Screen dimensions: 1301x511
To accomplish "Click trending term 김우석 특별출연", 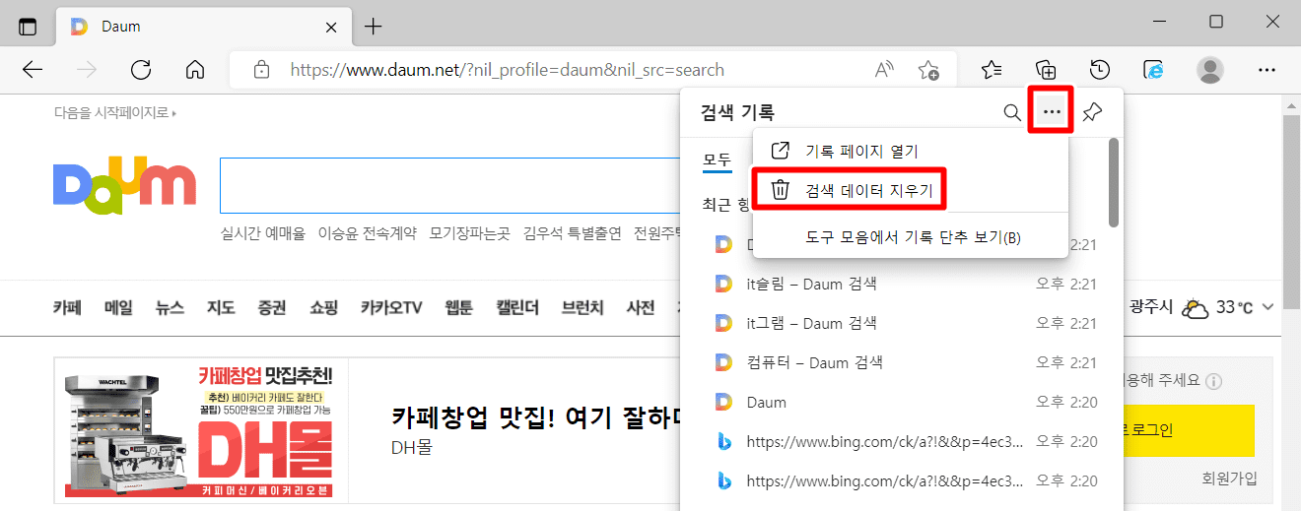I will pyautogui.click(x=573, y=233).
